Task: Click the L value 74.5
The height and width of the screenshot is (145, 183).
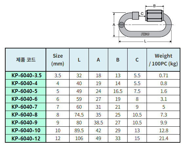Action: (79, 115)
